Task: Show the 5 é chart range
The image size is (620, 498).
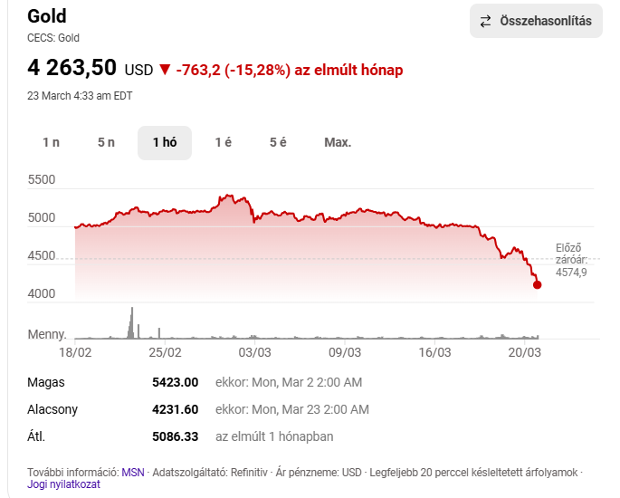Action: coord(278,142)
